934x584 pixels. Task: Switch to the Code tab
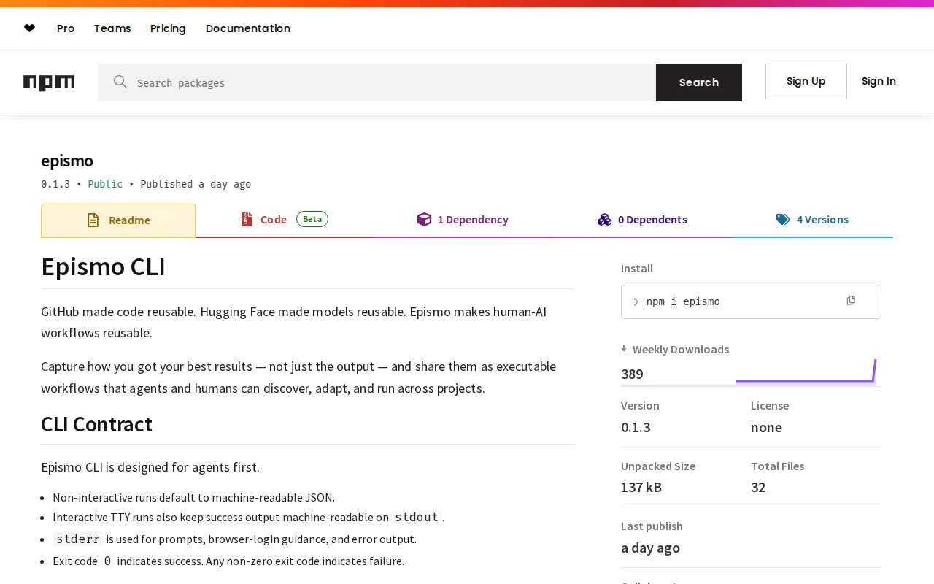pyautogui.click(x=285, y=220)
